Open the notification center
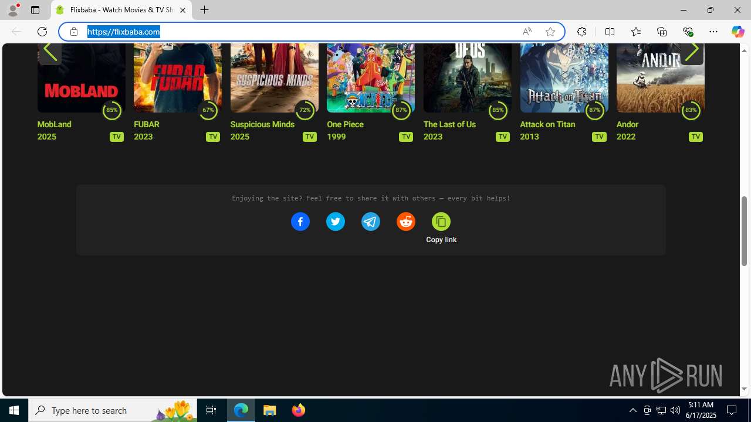Image resolution: width=751 pixels, height=422 pixels. (x=732, y=410)
